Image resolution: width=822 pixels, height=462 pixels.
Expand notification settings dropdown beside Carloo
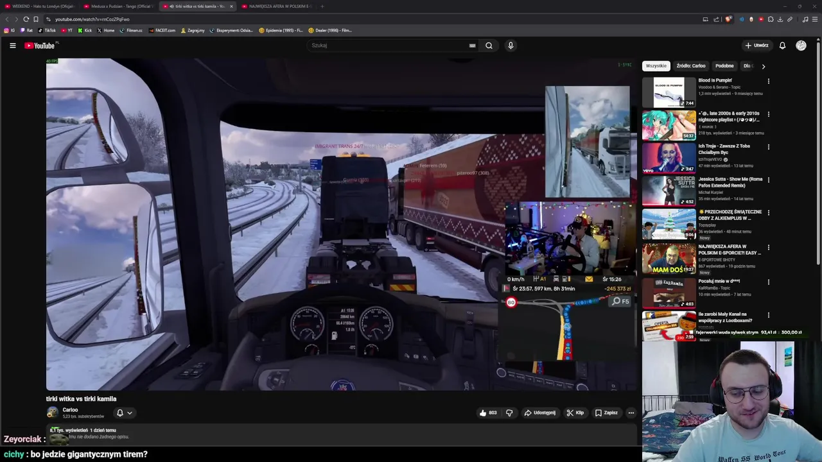[129, 413]
